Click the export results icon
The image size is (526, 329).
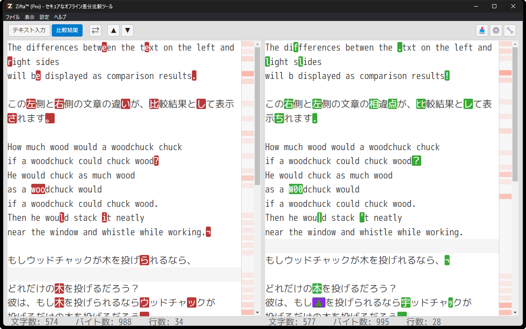click(x=482, y=30)
